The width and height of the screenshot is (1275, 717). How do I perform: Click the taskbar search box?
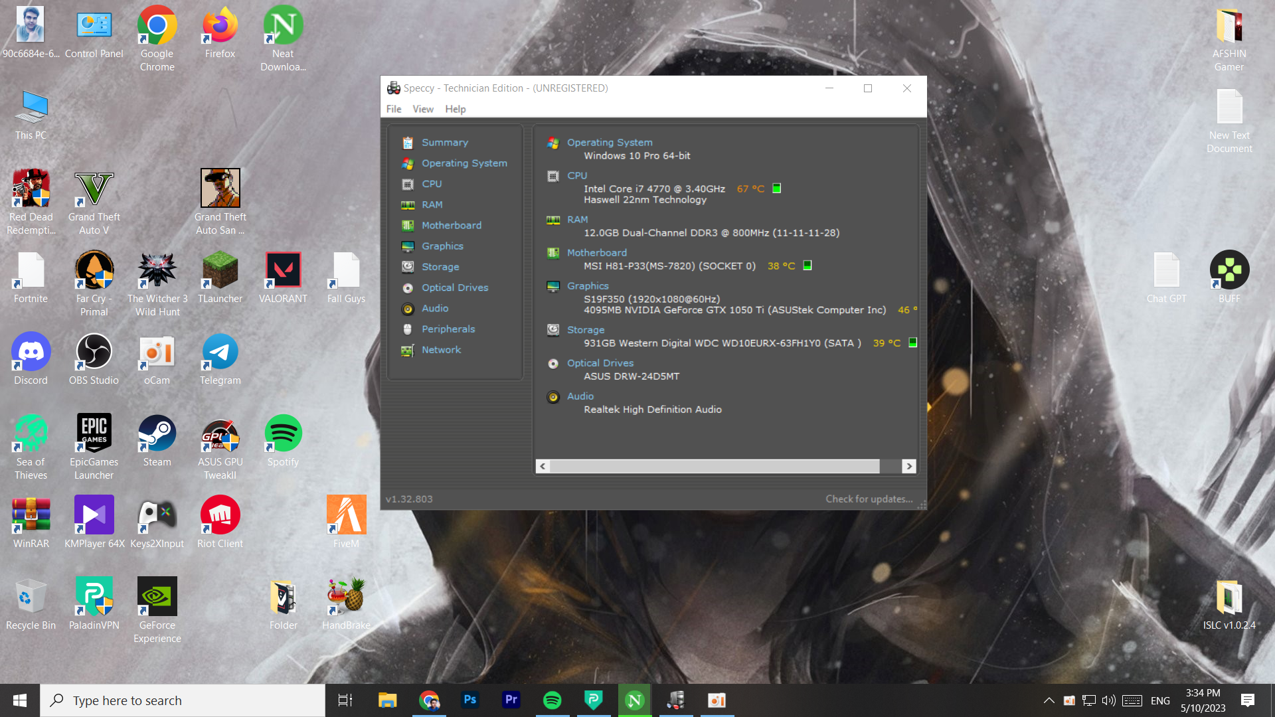(183, 700)
